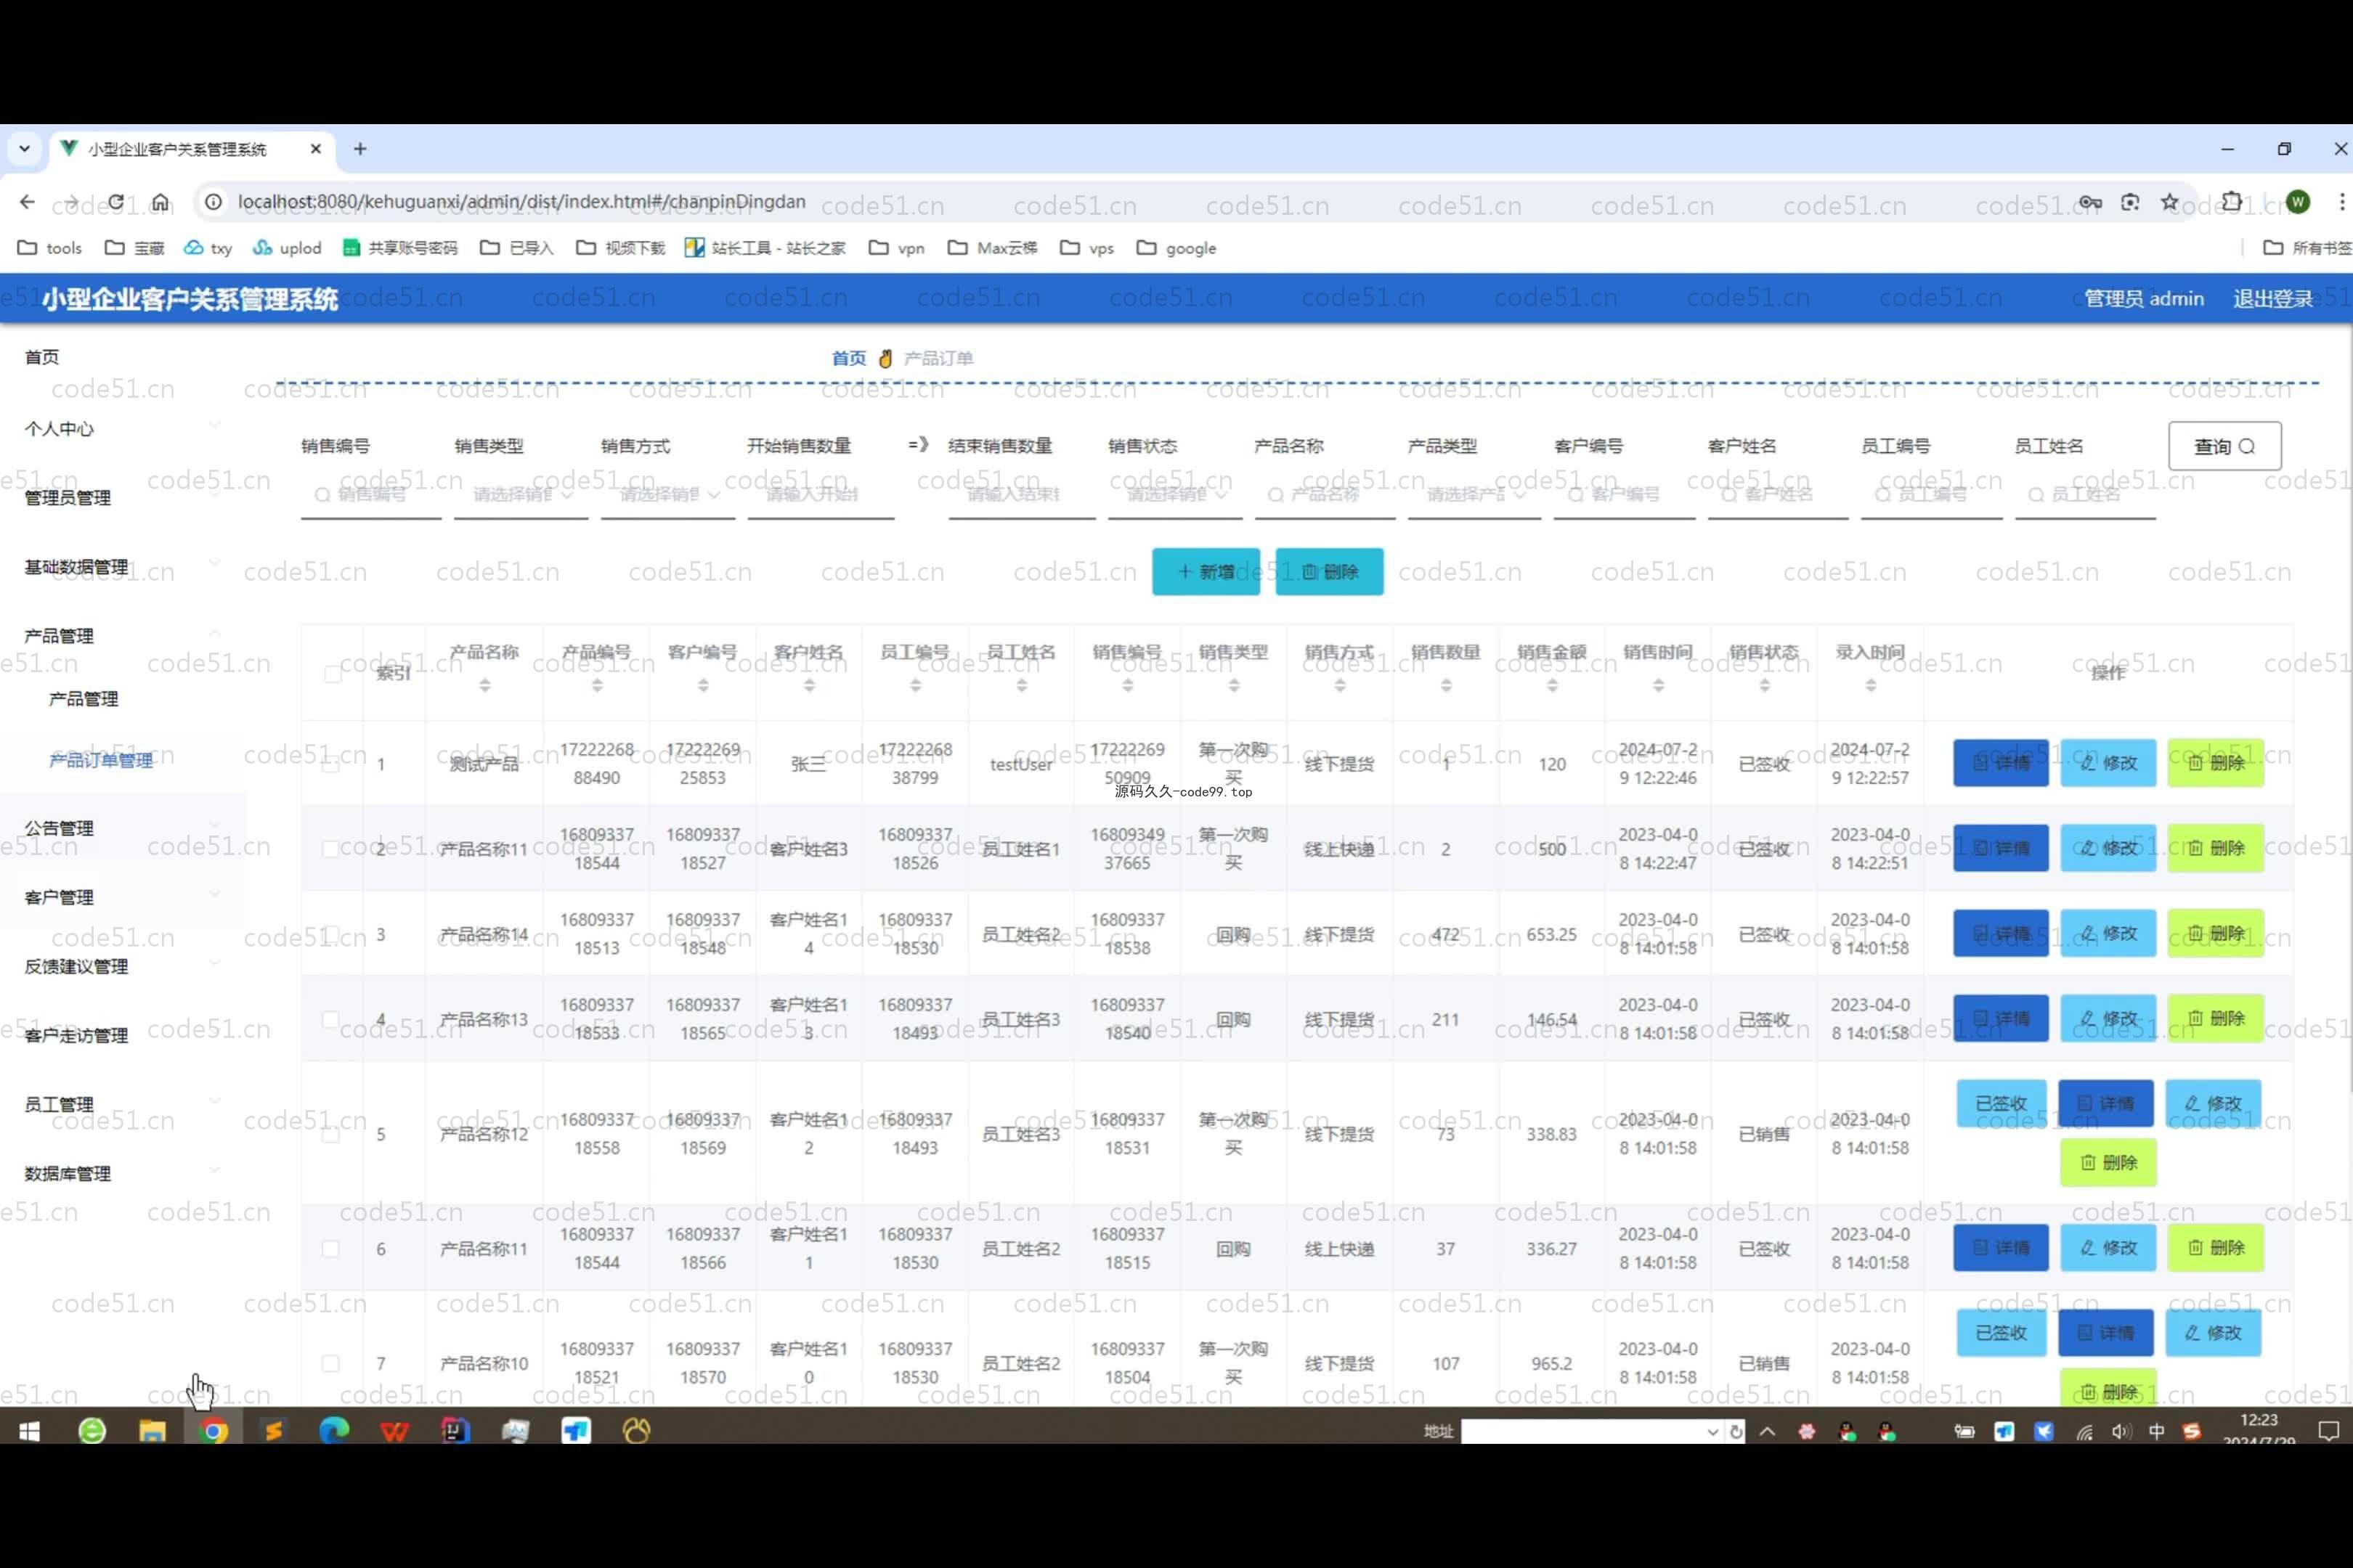Open the browser extensions puzzle icon
The width and height of the screenshot is (2353, 1568).
tap(2231, 202)
